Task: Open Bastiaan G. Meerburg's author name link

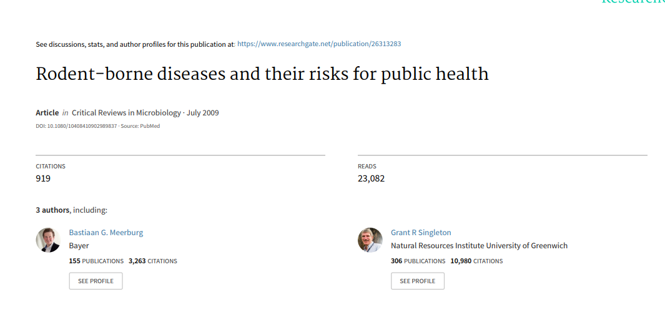Action: pyautogui.click(x=106, y=232)
